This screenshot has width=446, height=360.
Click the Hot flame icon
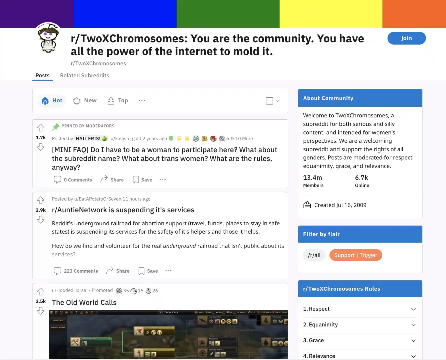pyautogui.click(x=45, y=101)
